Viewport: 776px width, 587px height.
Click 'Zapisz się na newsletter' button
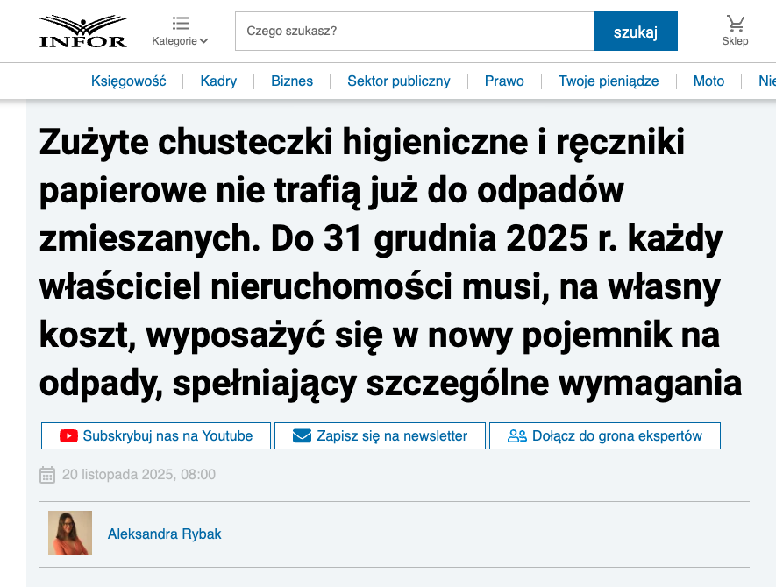point(391,436)
